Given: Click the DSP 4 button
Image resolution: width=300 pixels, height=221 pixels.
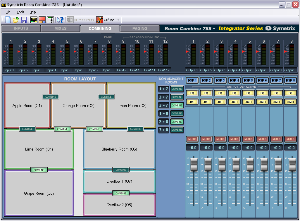Looking at the screenshot, I should click(235, 80).
